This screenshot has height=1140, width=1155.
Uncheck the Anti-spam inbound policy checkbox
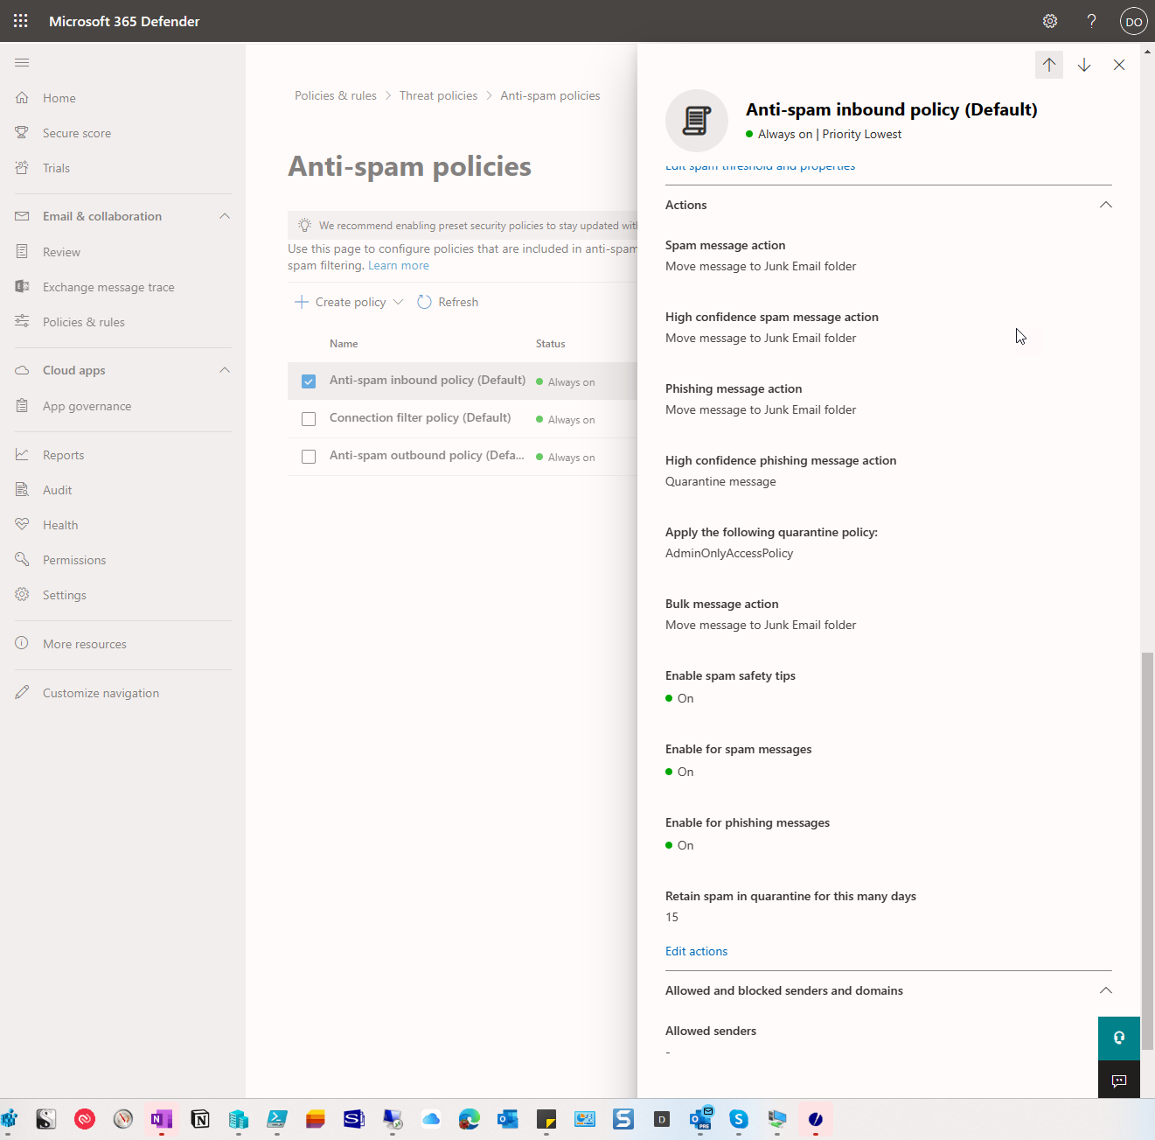click(308, 381)
